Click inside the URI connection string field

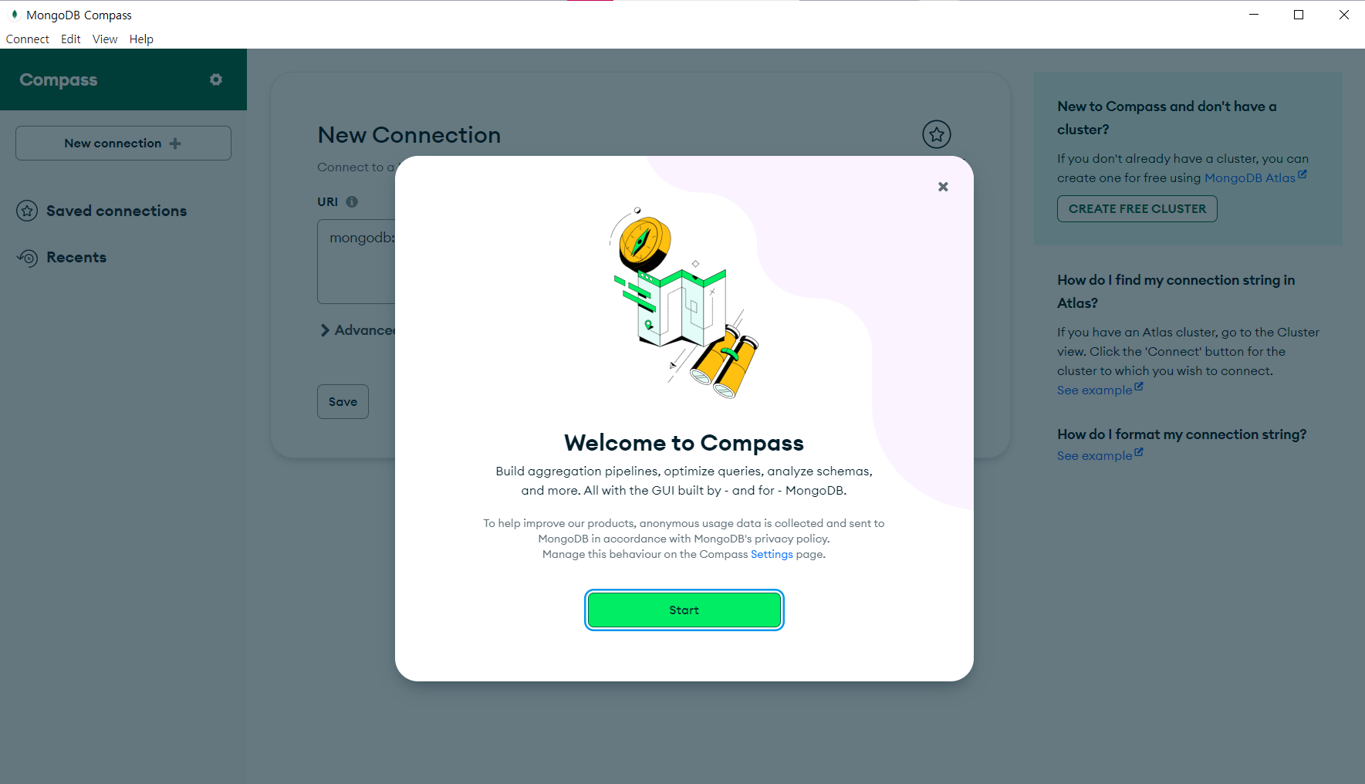(356, 261)
